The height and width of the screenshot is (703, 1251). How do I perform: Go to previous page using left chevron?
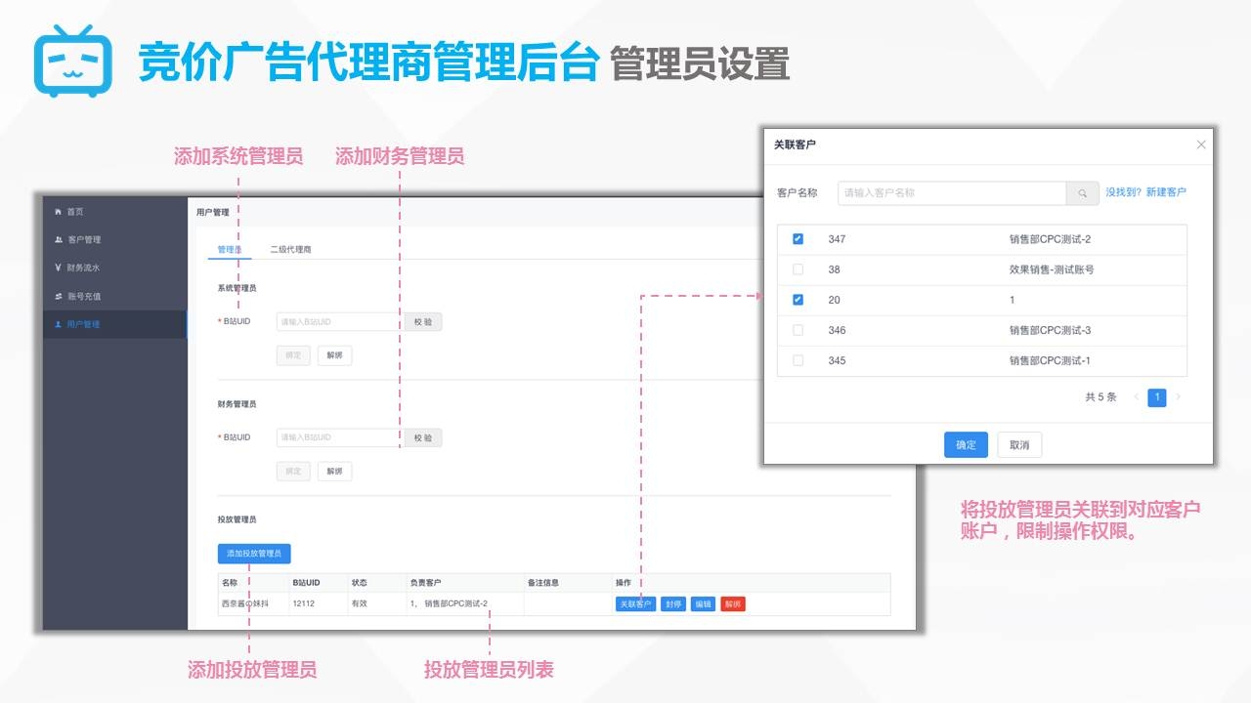click(1136, 397)
